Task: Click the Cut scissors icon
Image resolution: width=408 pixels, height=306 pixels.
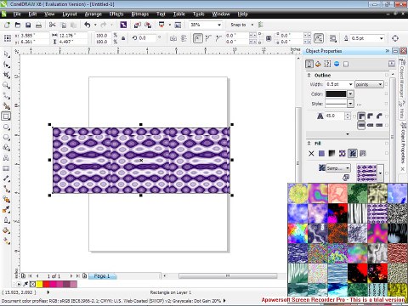Action: tap(53, 25)
